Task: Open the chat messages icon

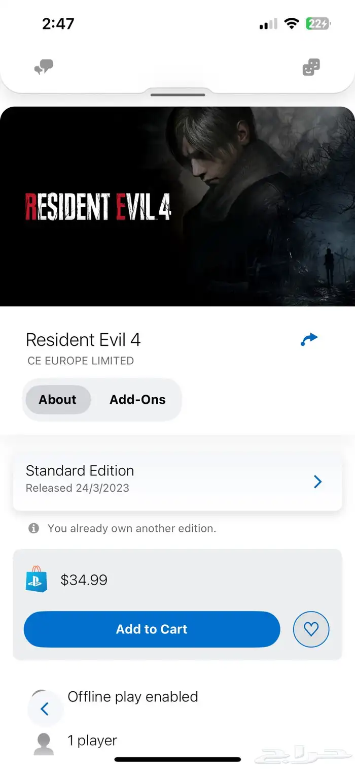Action: click(x=44, y=67)
